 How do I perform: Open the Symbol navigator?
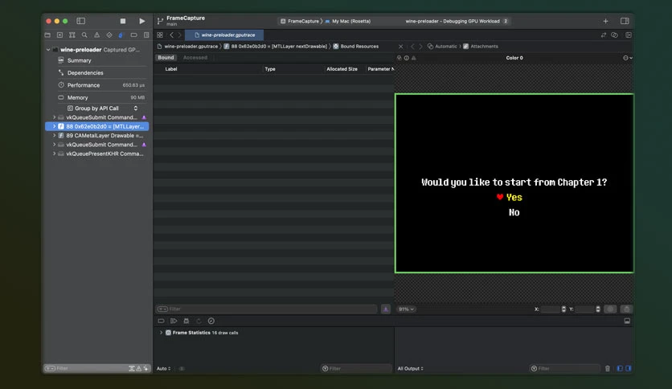click(x=72, y=35)
